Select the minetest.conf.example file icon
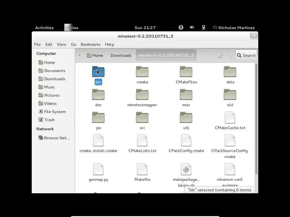This screenshot has height=217, width=290. pyautogui.click(x=230, y=169)
